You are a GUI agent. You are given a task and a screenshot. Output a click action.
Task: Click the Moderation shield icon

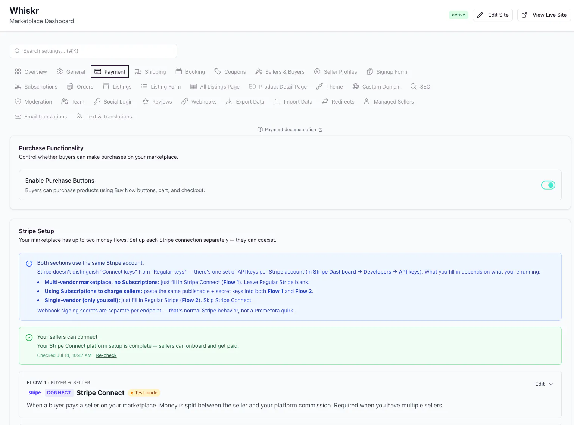18,101
